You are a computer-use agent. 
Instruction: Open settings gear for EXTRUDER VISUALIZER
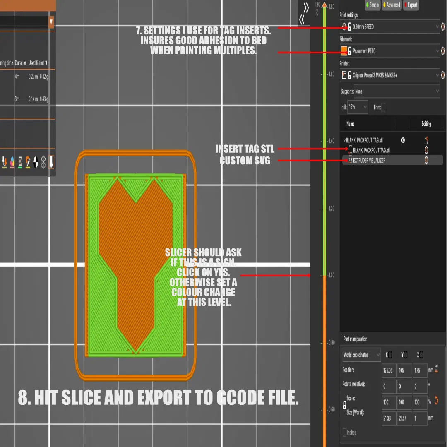tap(426, 160)
